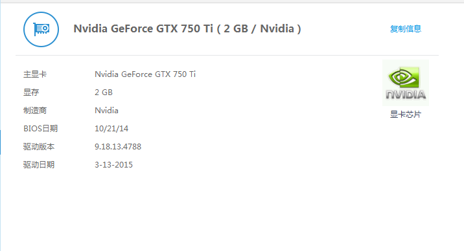The image size is (464, 251).
Task: Click the green eye emblem in NVIDIA logo
Action: (404, 77)
